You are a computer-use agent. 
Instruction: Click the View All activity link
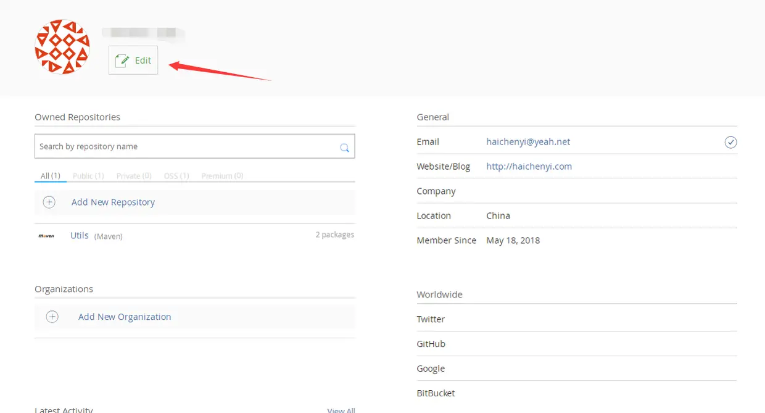click(341, 410)
